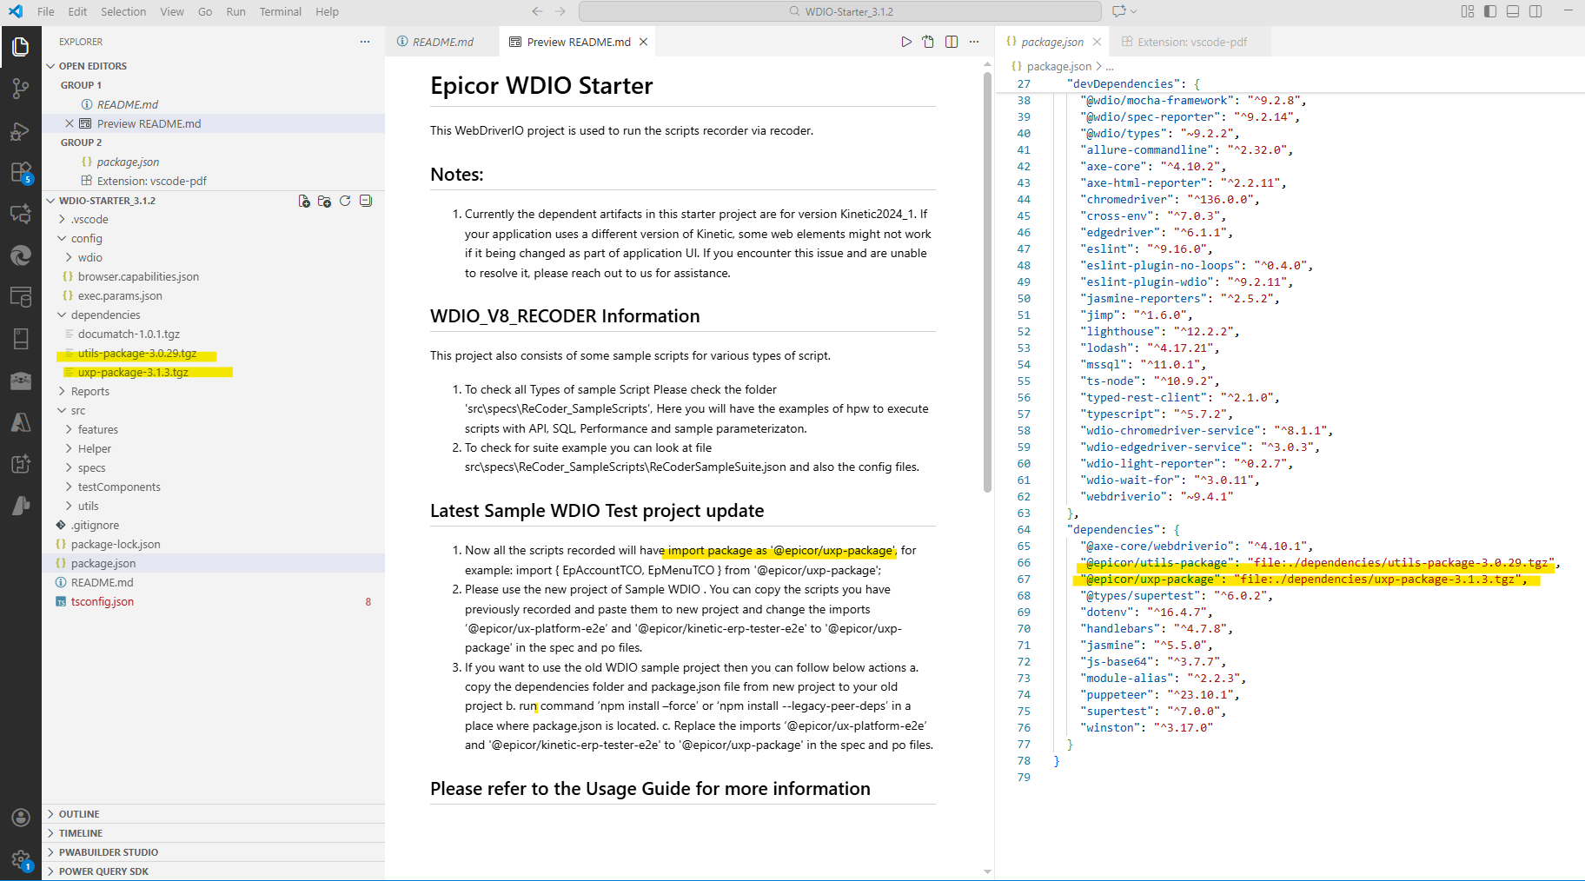Refresh the explorer file tree
This screenshot has height=881, width=1585.
click(345, 201)
